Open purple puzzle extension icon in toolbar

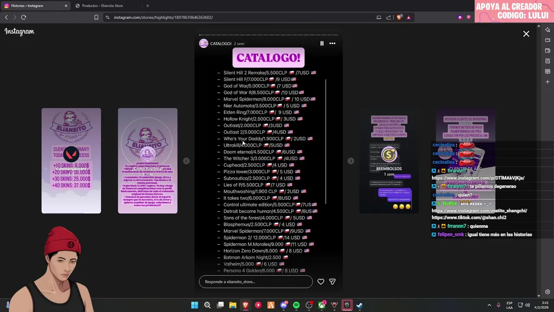point(460,17)
